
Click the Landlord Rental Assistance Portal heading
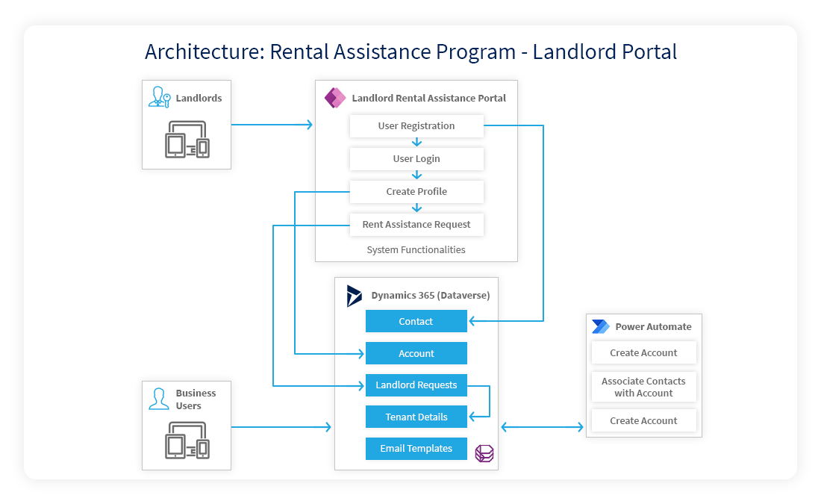(429, 98)
